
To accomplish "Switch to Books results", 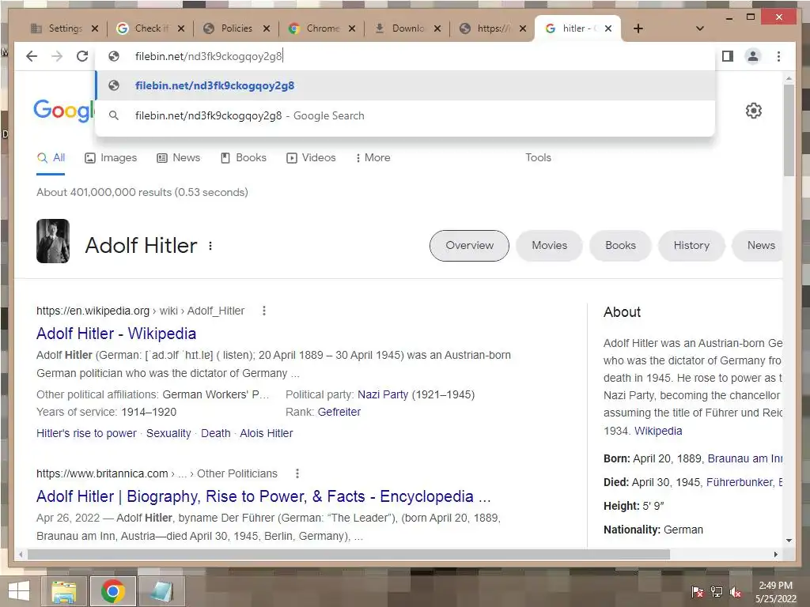I will [244, 158].
